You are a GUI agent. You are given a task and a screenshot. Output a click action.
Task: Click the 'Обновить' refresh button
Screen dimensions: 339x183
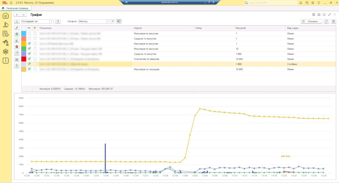pyautogui.click(x=312, y=21)
